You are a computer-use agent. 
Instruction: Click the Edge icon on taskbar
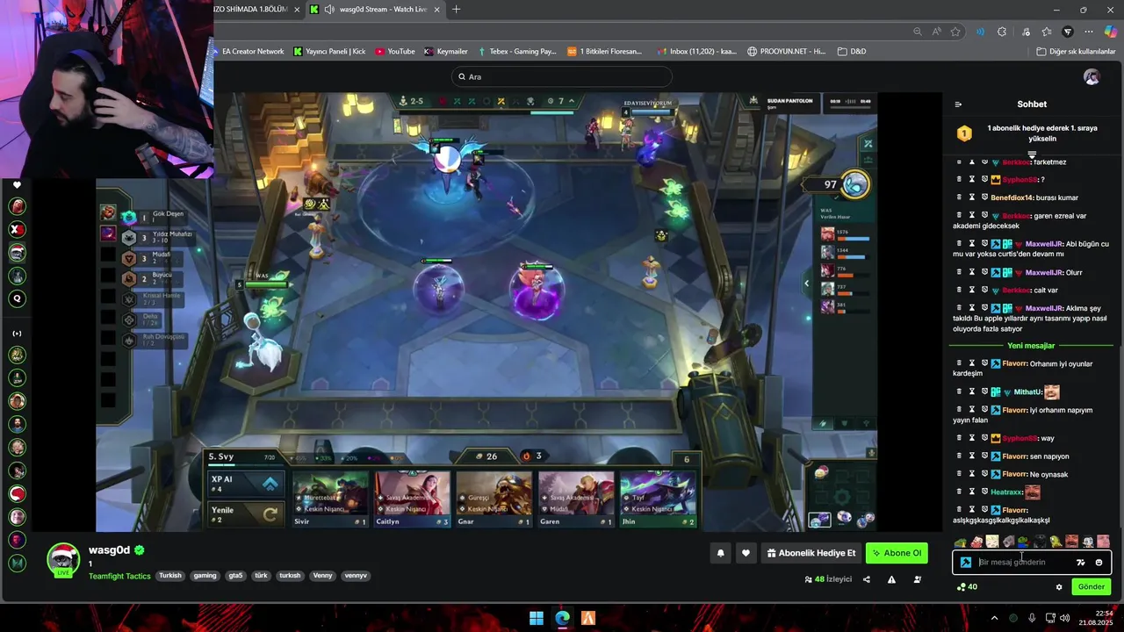[x=562, y=618]
